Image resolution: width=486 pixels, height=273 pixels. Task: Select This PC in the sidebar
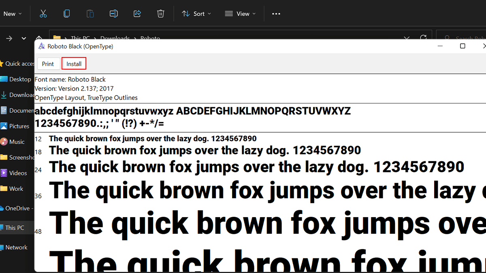click(x=14, y=228)
